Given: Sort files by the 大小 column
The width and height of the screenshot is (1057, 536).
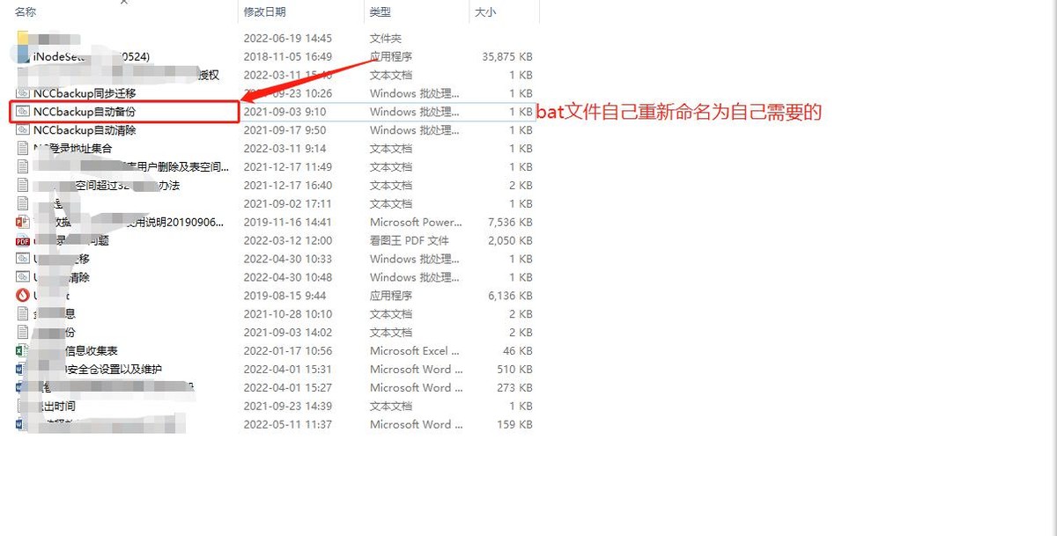Looking at the screenshot, I should [x=485, y=11].
